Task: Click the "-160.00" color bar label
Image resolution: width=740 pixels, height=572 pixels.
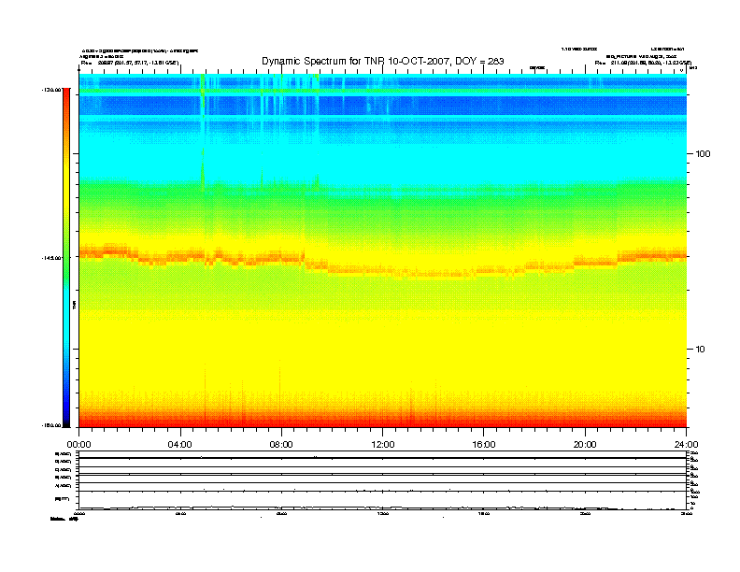Action: click(51, 425)
